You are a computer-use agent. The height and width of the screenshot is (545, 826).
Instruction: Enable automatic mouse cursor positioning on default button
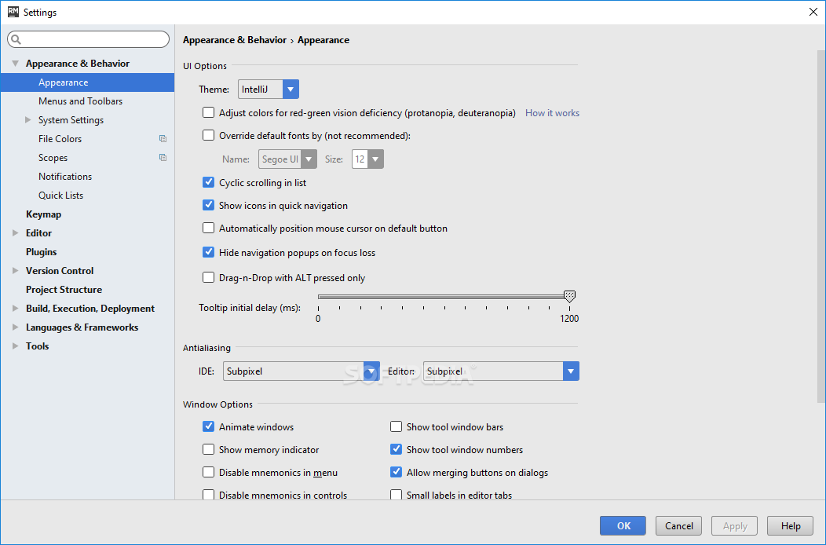[x=209, y=229]
